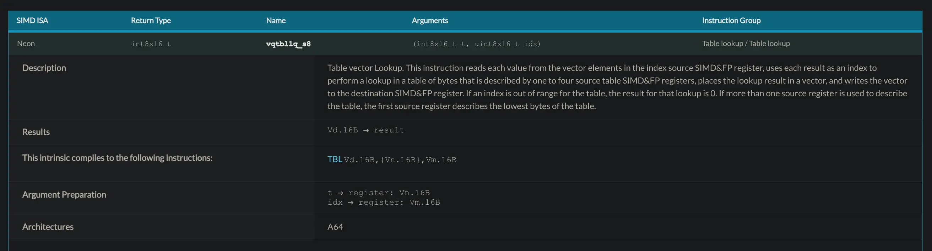Select the idx → register: Vm.16B line

pyautogui.click(x=384, y=202)
